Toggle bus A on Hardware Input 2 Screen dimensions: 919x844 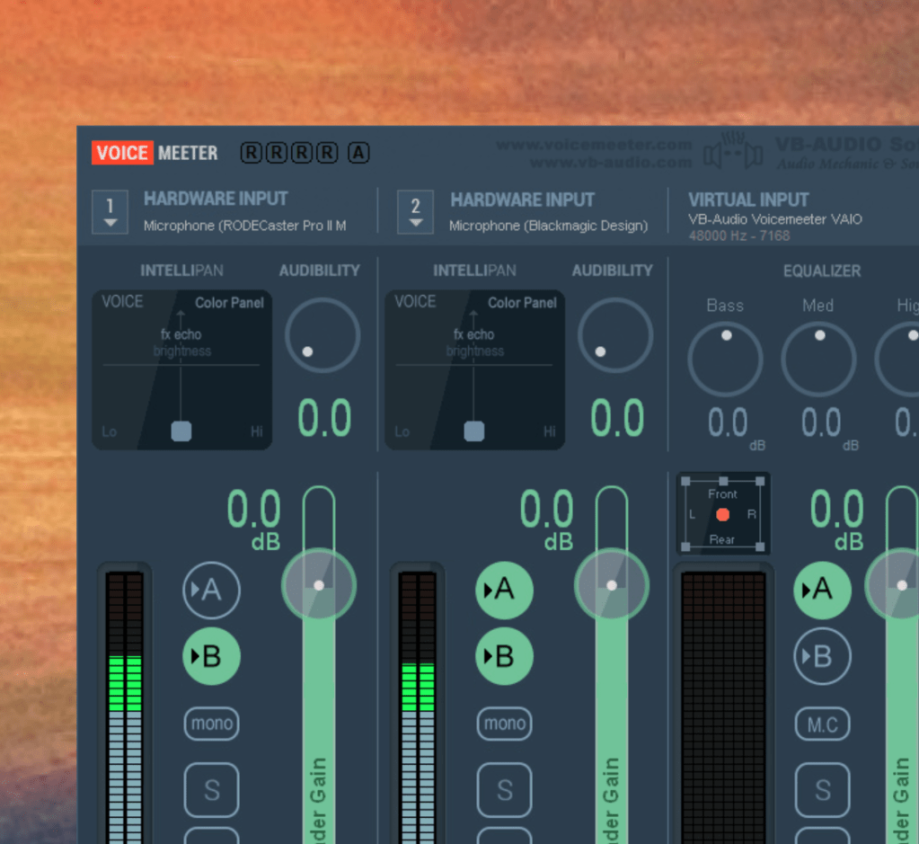[505, 590]
